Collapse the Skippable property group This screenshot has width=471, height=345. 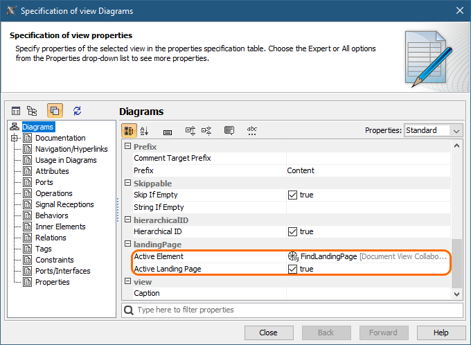(127, 183)
